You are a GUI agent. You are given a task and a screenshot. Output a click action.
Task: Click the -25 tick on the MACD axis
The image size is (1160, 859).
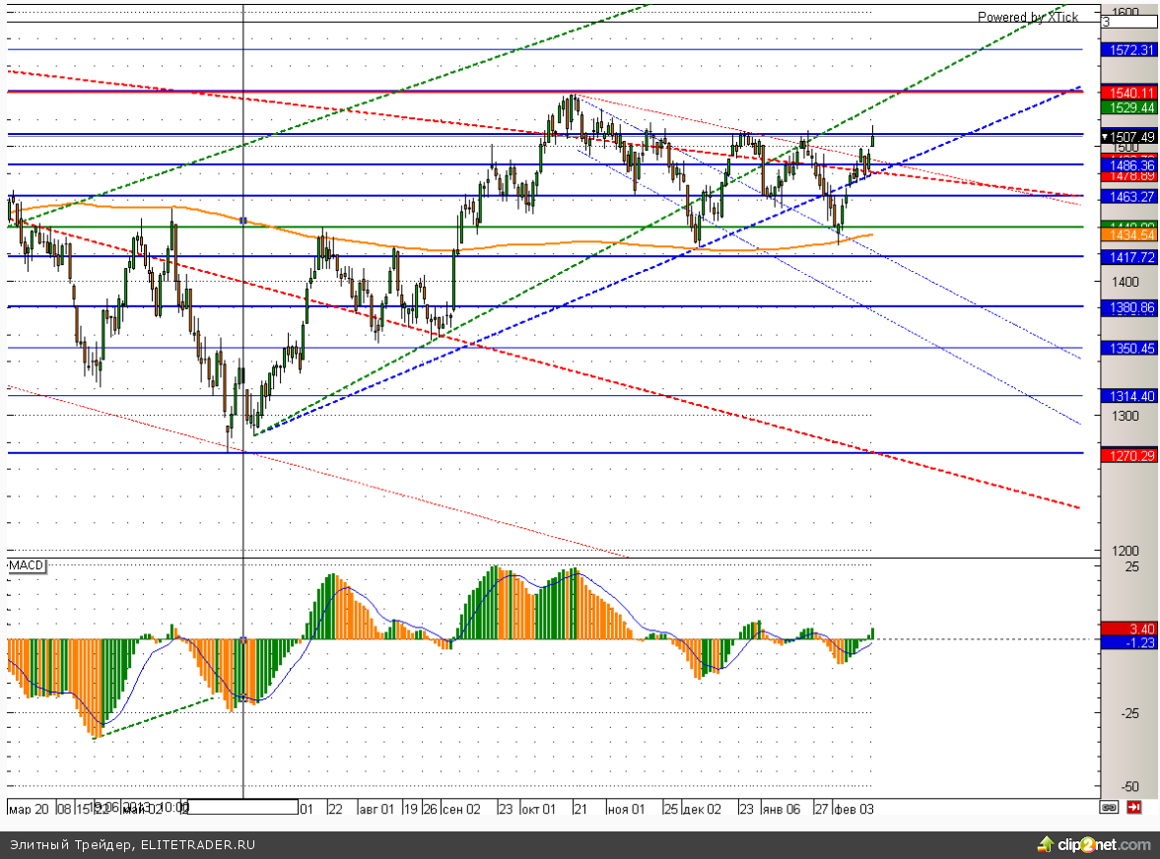(x=1129, y=713)
